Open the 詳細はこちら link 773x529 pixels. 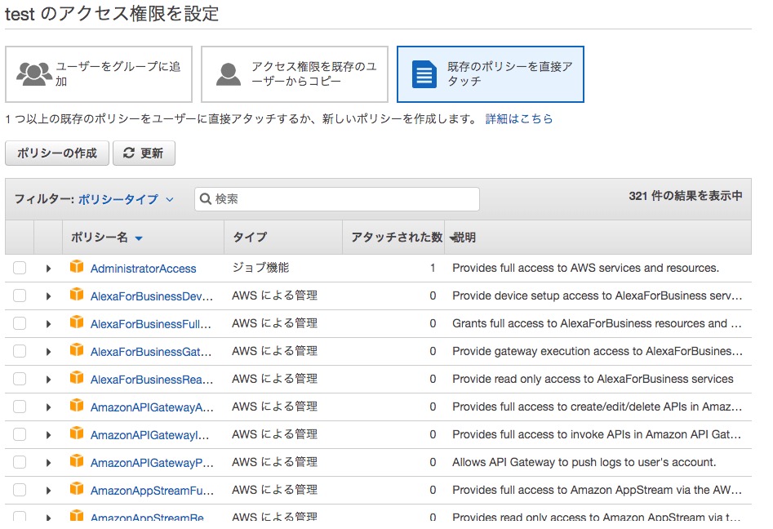click(x=520, y=118)
